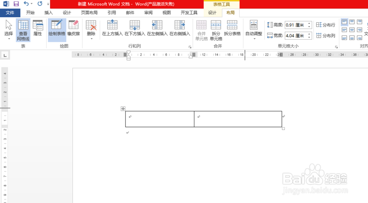Viewport: 368px width, 203px height.
Task: Select the 橡皮擦 eraser tool
Action: tap(74, 28)
